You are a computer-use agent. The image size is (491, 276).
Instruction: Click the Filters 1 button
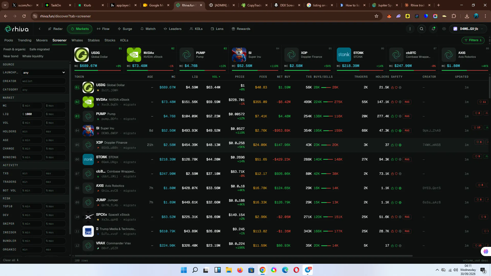click(x=473, y=40)
